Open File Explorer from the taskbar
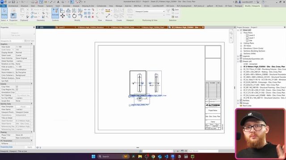This screenshot has height=160, width=286. [140, 156]
